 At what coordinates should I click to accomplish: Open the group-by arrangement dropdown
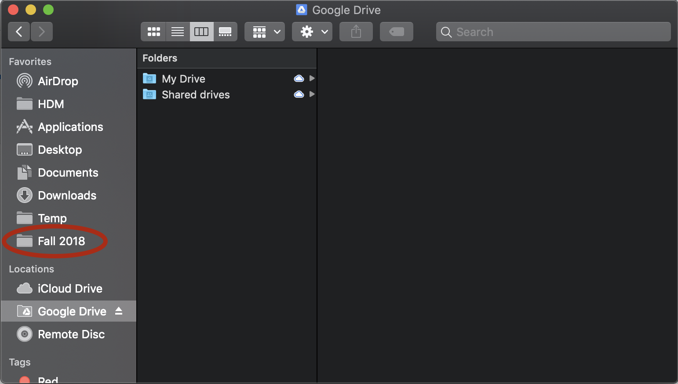pos(265,32)
